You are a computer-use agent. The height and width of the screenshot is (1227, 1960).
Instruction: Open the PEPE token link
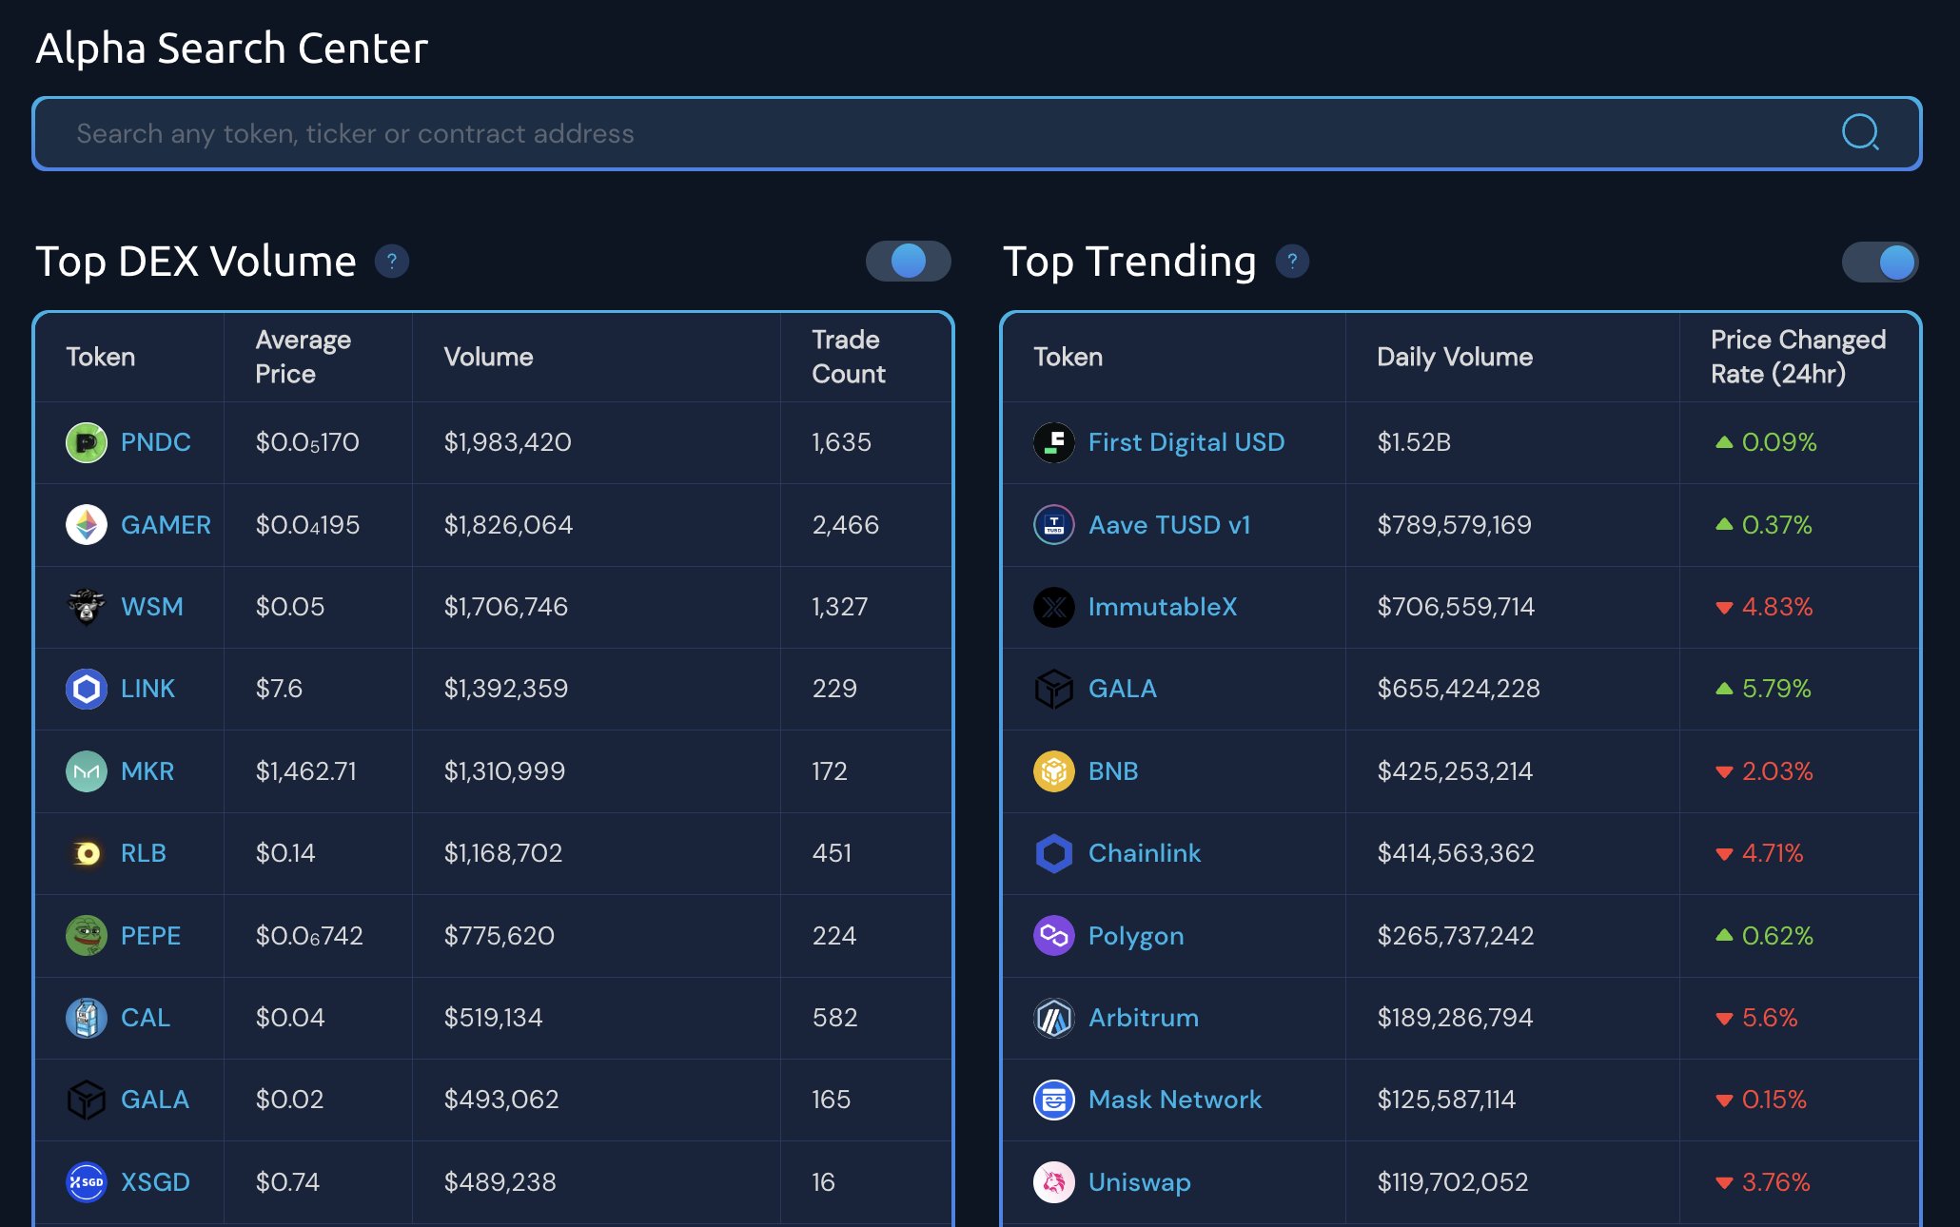pos(150,936)
